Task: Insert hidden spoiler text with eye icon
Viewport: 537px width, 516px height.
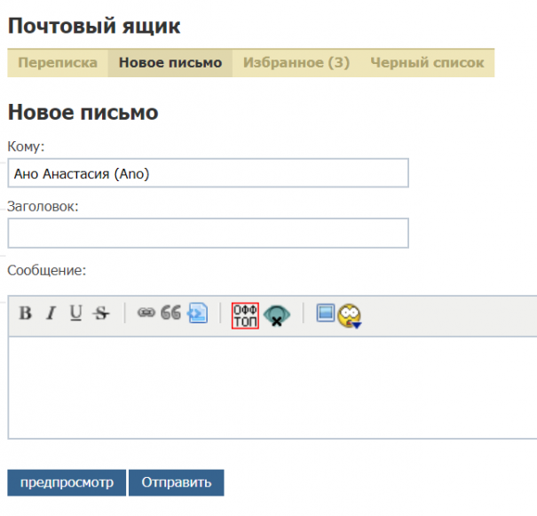Action: 277,315
